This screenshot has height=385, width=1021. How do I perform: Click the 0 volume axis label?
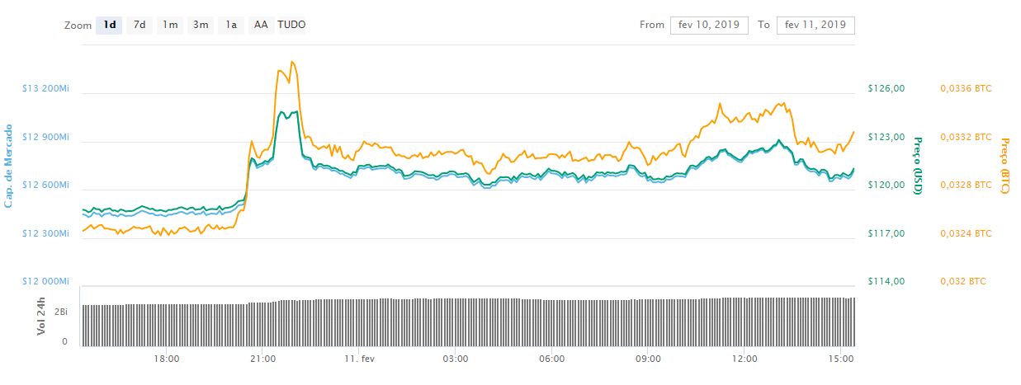[x=65, y=340]
